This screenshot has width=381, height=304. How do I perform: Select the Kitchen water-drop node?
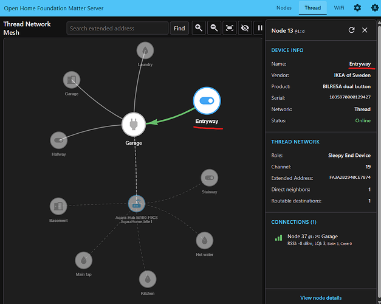tap(148, 279)
